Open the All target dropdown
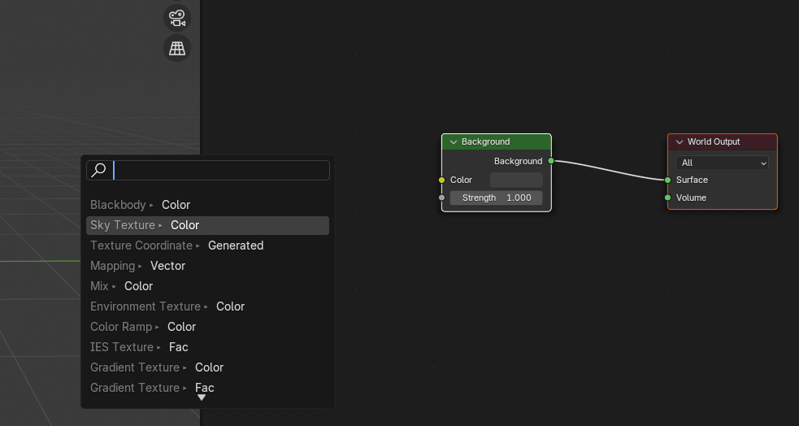 pyautogui.click(x=722, y=163)
